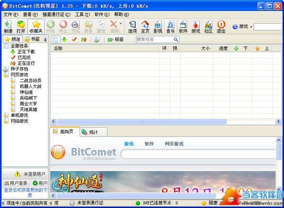
Task: Click the BitComet start page search field
Action: pyautogui.click(x=198, y=154)
